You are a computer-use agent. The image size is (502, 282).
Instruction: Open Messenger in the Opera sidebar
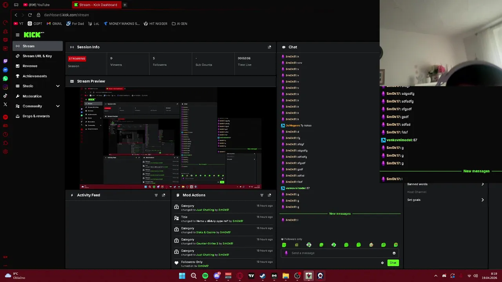[5, 70]
